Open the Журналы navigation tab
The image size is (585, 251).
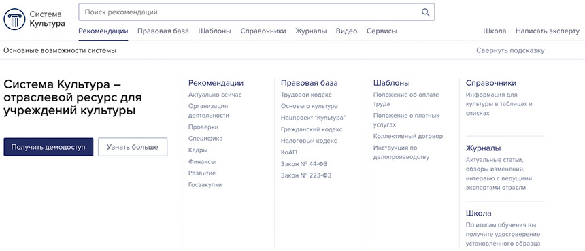311,31
